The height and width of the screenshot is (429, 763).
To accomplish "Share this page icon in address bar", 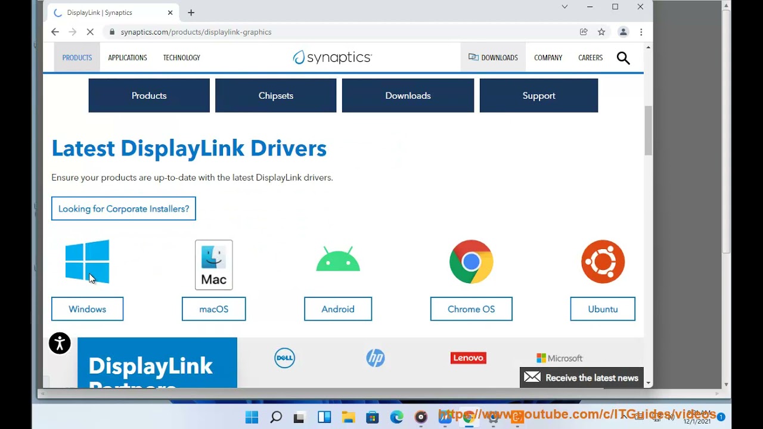I will point(584,32).
